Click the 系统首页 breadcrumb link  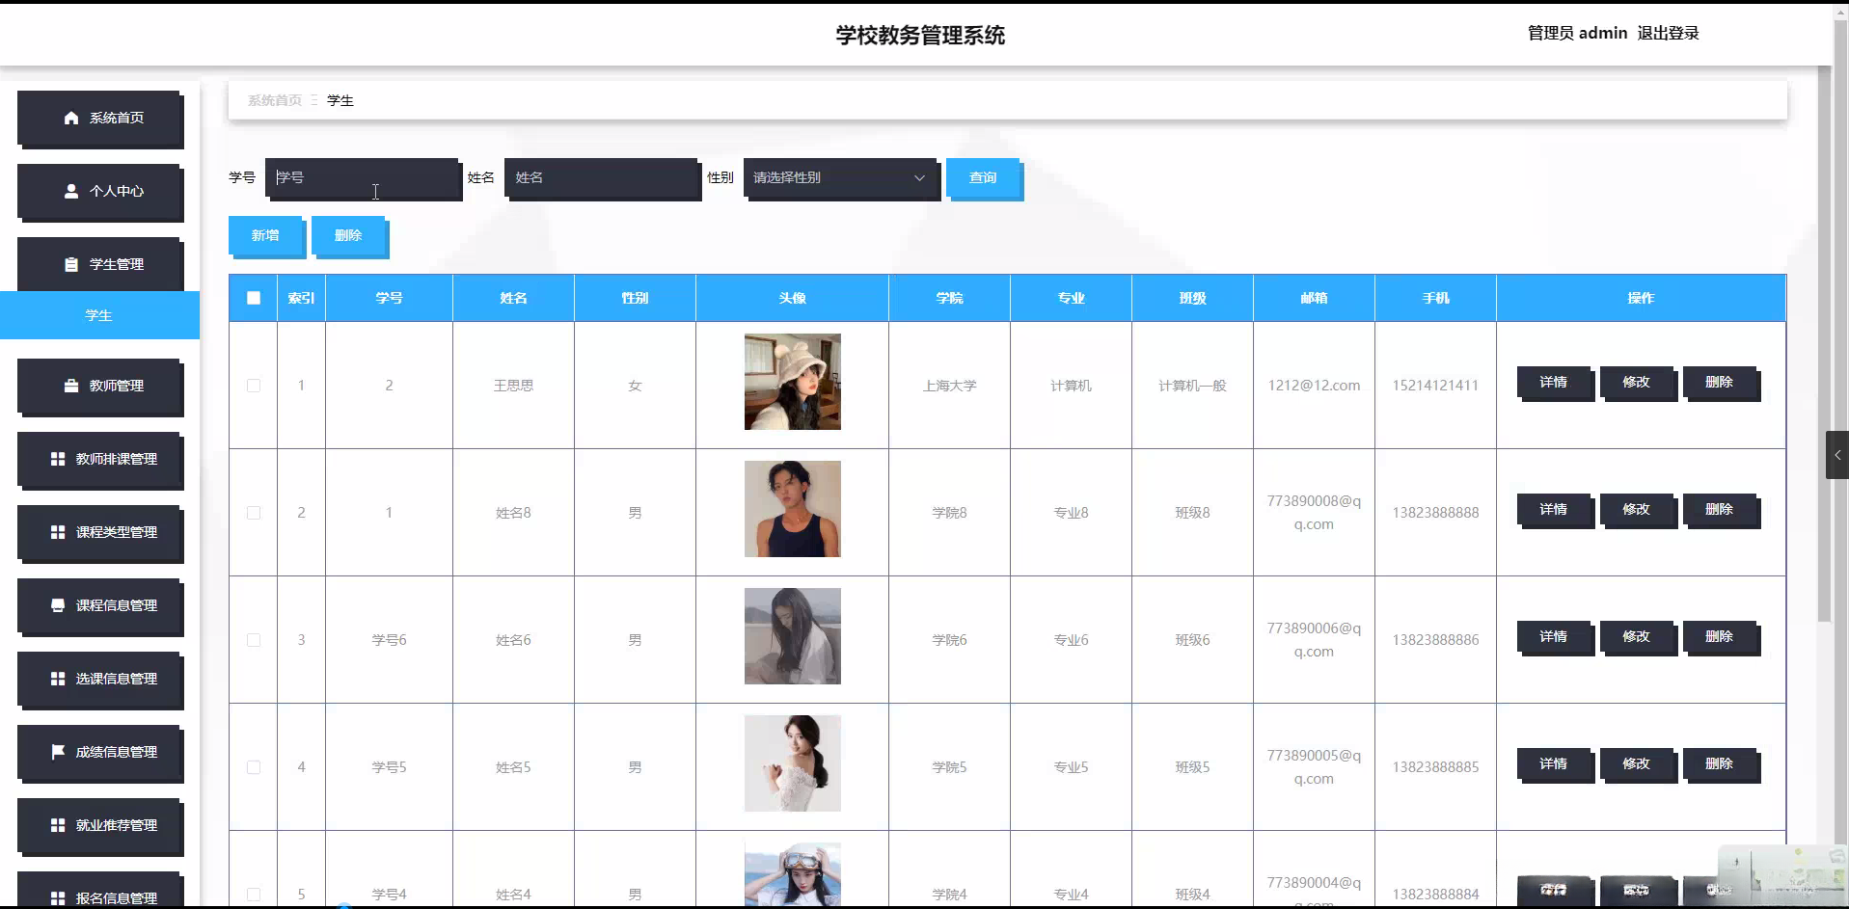275,100
